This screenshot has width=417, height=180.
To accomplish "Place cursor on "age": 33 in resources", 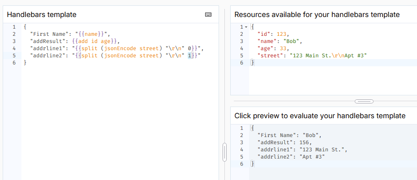I will (x=274, y=48).
